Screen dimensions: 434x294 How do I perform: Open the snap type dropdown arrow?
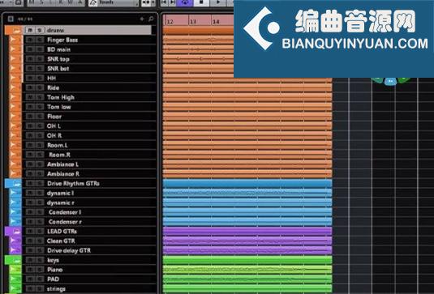click(x=153, y=2)
